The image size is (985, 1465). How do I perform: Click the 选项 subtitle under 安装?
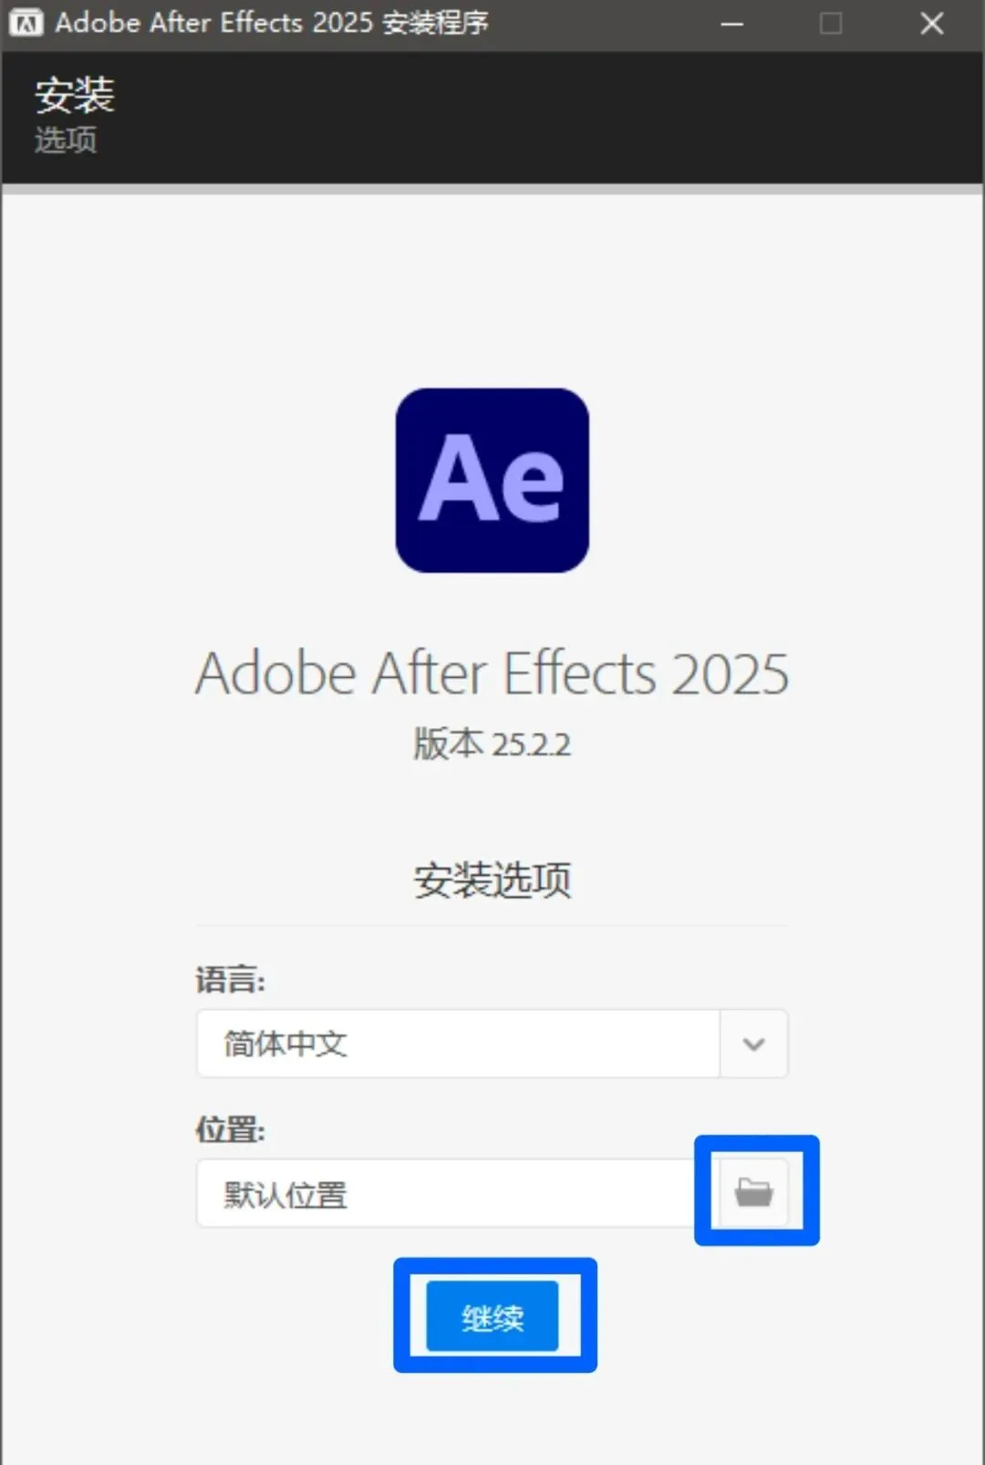(66, 140)
